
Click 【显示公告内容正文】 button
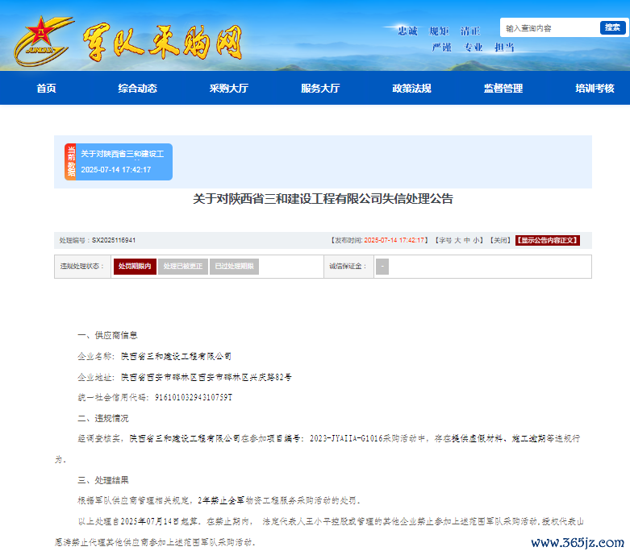547,240
